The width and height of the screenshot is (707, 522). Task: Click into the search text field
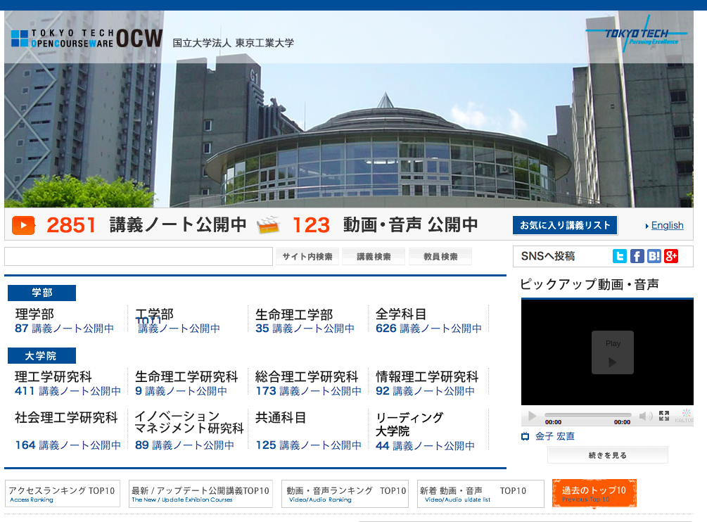pos(138,257)
